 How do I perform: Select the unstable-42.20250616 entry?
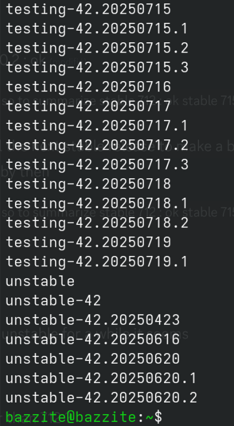point(93,339)
